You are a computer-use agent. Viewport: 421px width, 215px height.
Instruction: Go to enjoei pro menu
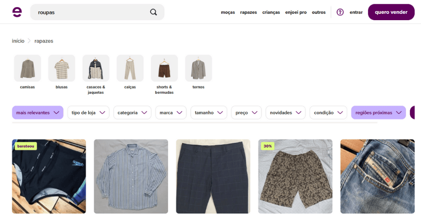pyautogui.click(x=296, y=13)
